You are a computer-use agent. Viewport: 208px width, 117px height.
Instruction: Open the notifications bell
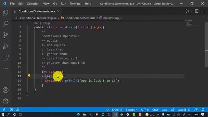point(203,110)
